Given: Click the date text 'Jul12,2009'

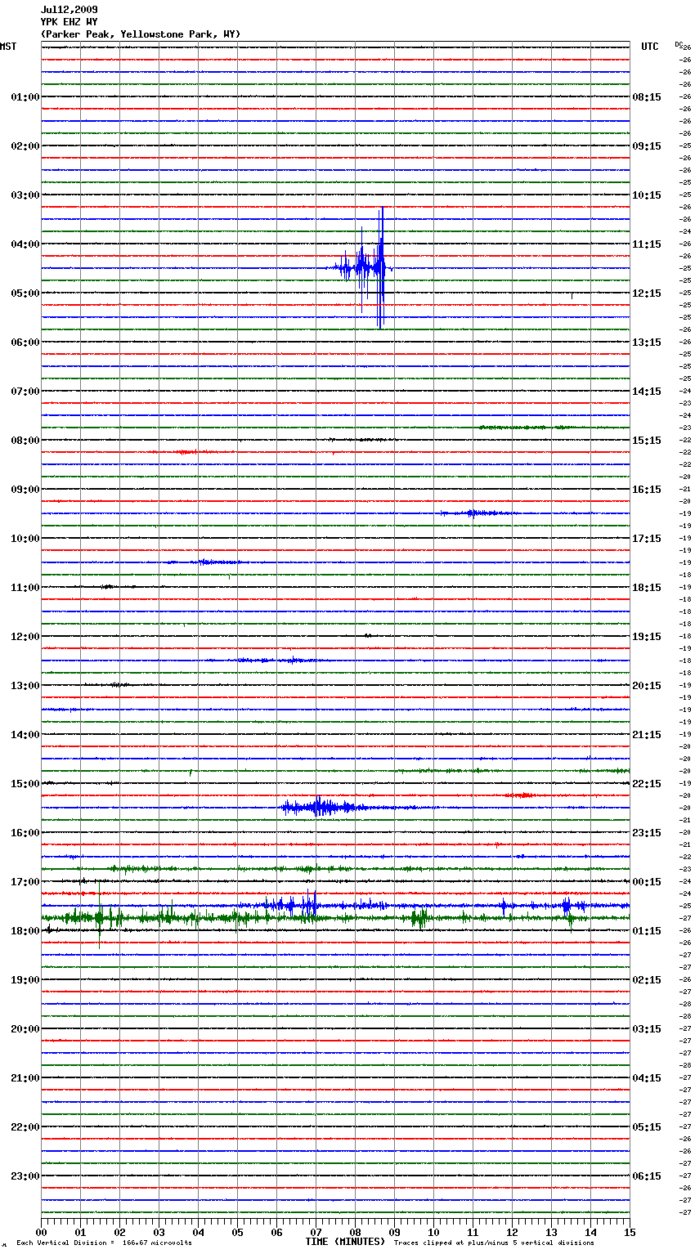Looking at the screenshot, I should pyautogui.click(x=69, y=10).
